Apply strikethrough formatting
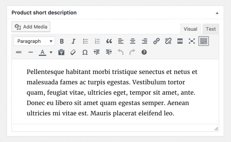The width and height of the screenshot is (231, 142). [19, 52]
